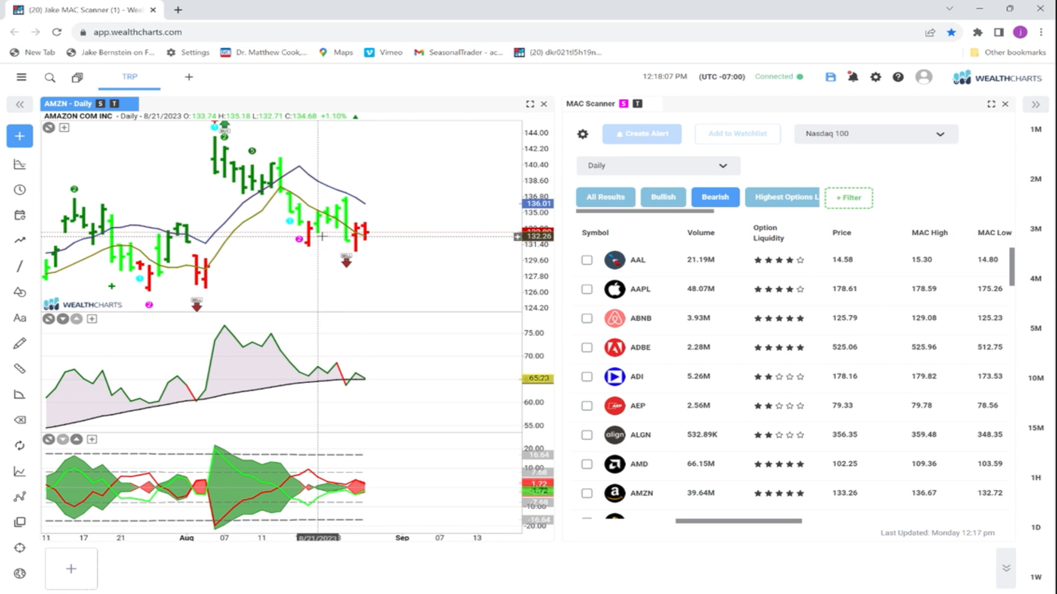Close the AMZN chart panel

(x=544, y=104)
